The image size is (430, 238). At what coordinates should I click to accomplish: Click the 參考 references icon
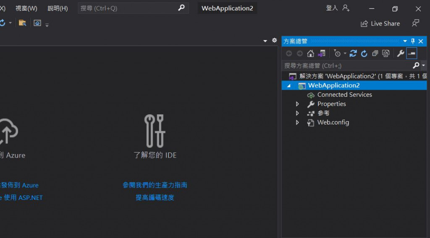(x=310, y=113)
